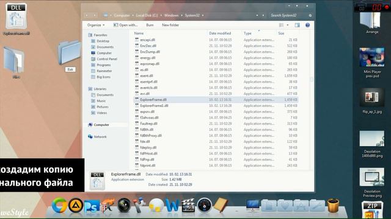Click Computer in the breadcrumb path
This screenshot has height=219, width=391.
tap(122, 15)
